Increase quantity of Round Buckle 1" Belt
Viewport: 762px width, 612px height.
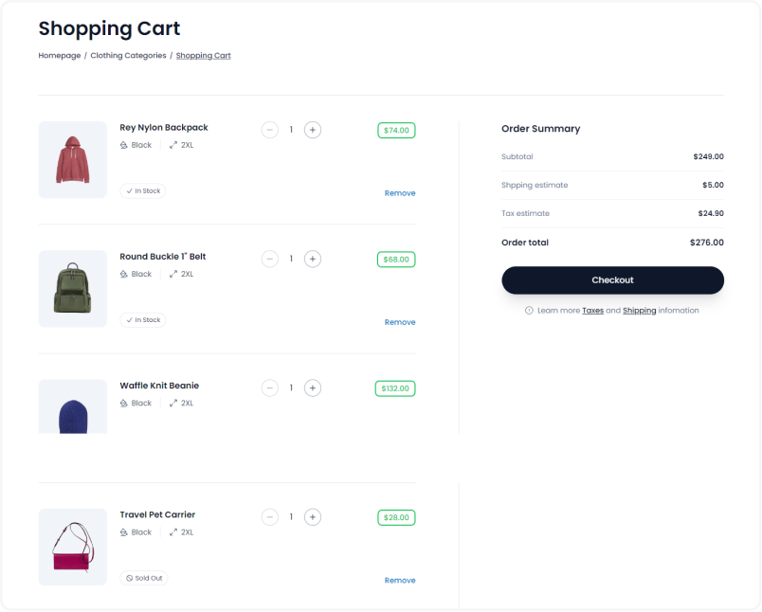pyautogui.click(x=313, y=260)
